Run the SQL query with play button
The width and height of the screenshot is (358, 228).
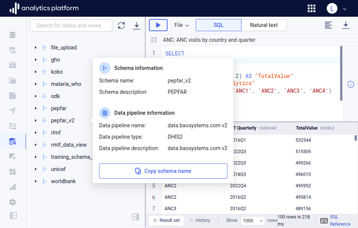(x=158, y=25)
